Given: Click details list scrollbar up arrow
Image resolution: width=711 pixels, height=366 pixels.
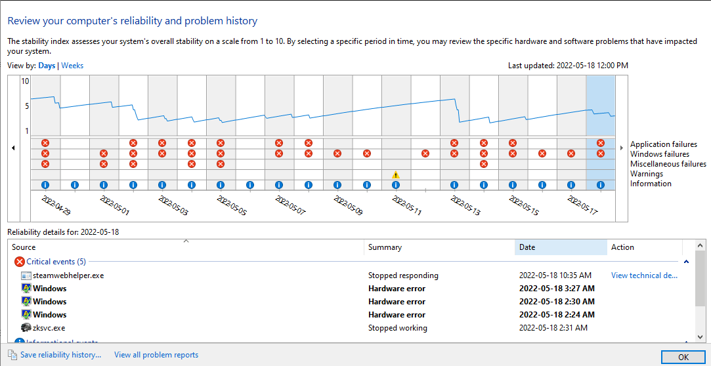Looking at the screenshot, I should 700,245.
